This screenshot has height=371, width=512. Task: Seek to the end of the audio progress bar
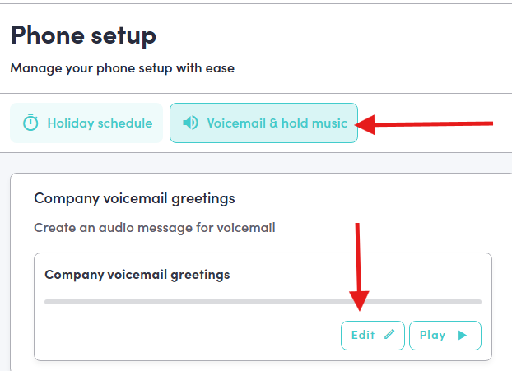coord(479,302)
